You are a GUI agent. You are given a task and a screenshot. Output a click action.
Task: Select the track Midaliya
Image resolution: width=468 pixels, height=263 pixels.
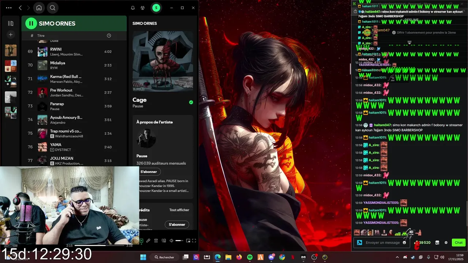coord(74,65)
